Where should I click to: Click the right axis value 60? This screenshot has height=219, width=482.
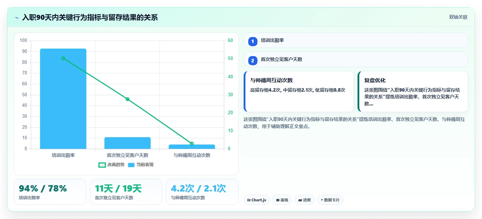(x=230, y=41)
